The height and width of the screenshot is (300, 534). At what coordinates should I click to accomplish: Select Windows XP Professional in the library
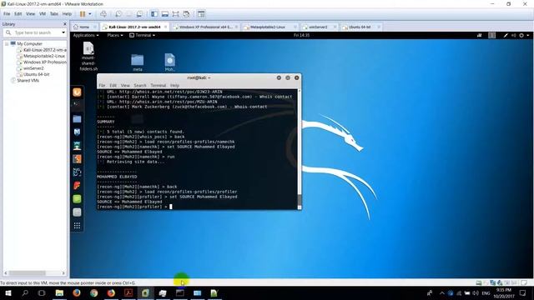tap(44, 62)
